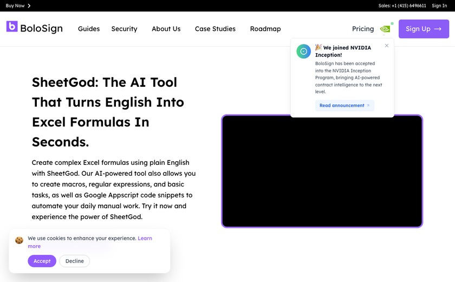Image resolution: width=455 pixels, height=282 pixels.
Task: Click the black video player area
Action: click(x=322, y=171)
